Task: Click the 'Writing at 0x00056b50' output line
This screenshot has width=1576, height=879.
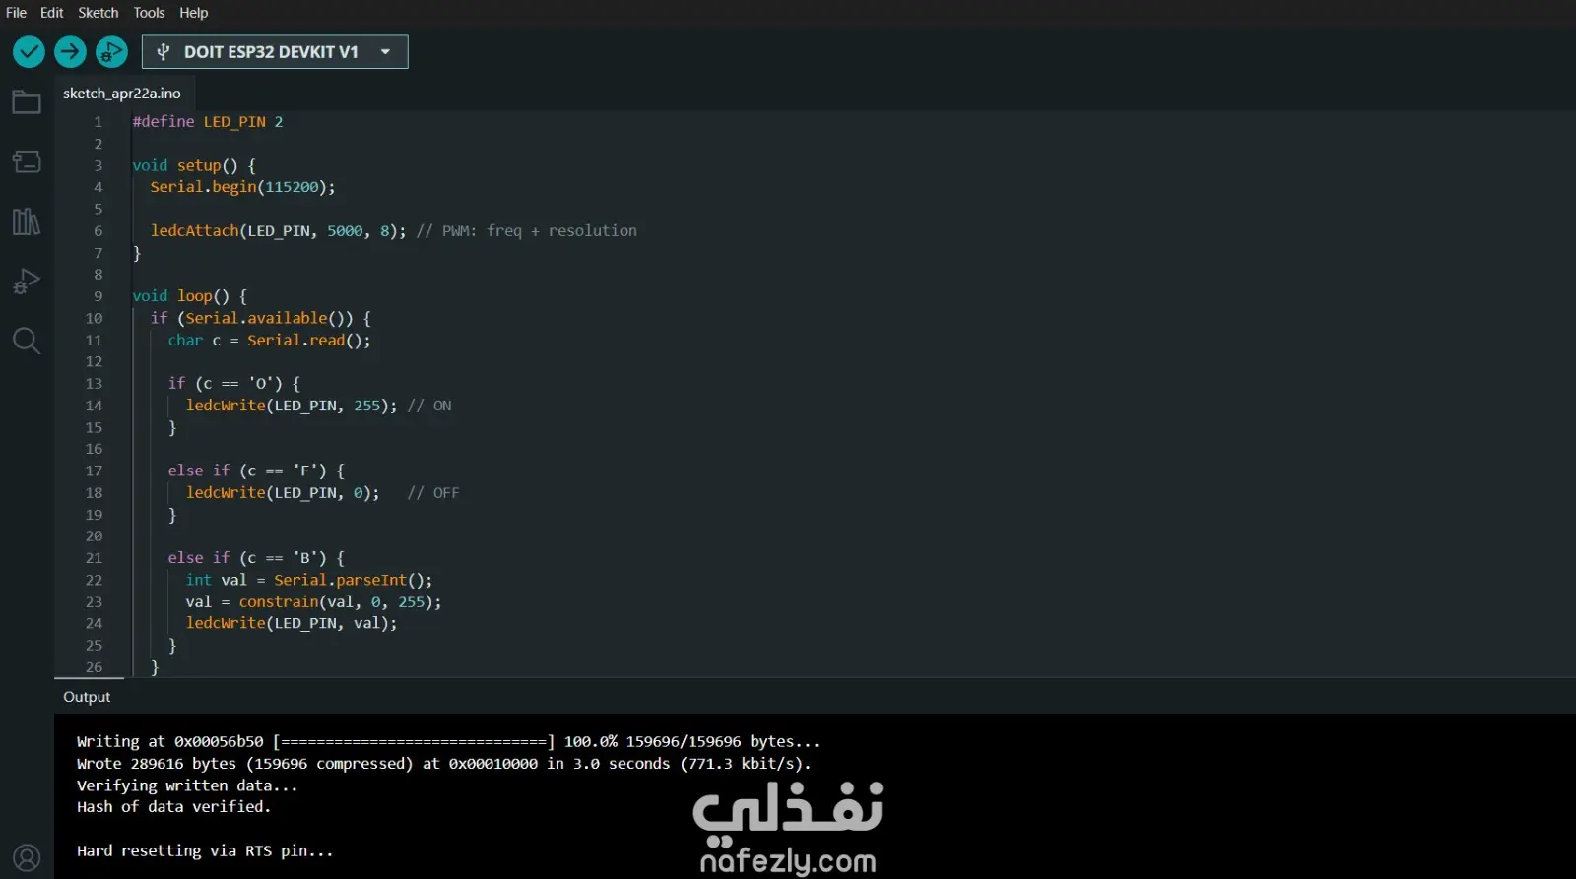Action: [x=448, y=742]
